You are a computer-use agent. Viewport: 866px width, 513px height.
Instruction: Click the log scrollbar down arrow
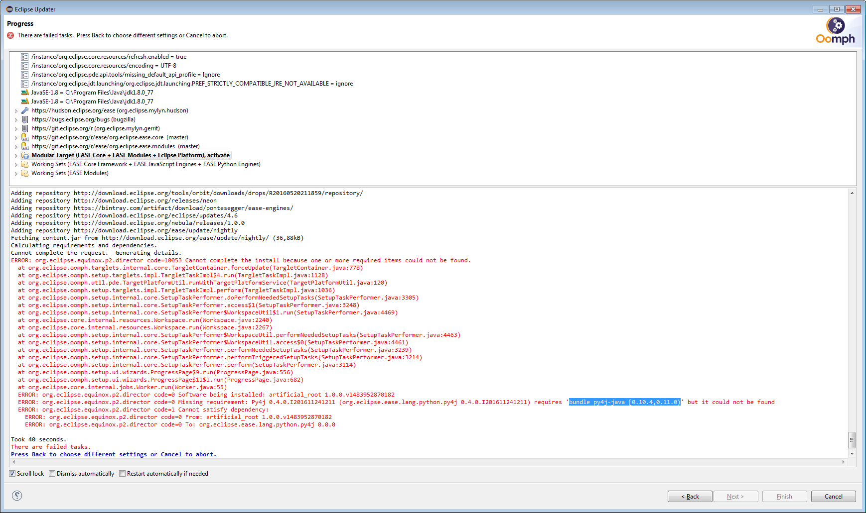852,453
